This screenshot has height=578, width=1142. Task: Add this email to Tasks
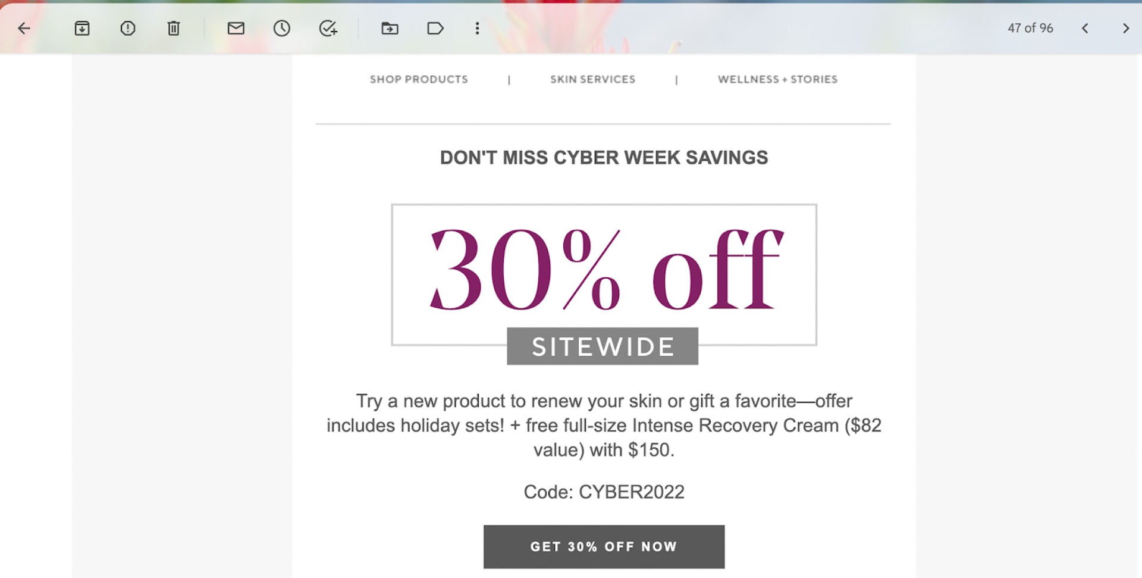click(x=328, y=28)
